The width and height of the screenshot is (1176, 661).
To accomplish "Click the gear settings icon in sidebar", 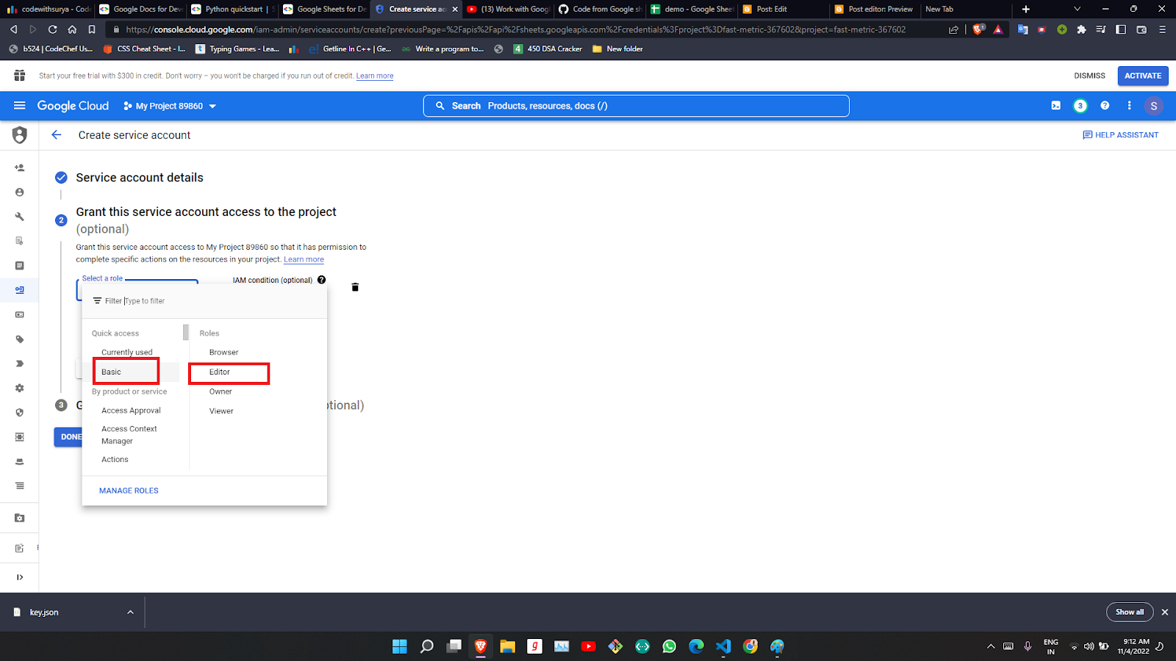I will pyautogui.click(x=20, y=388).
